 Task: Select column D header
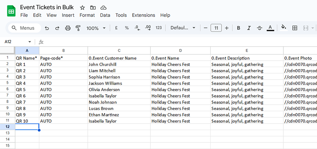tap(181, 51)
